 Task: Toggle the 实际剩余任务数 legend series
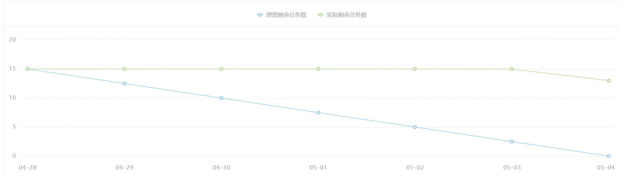342,15
